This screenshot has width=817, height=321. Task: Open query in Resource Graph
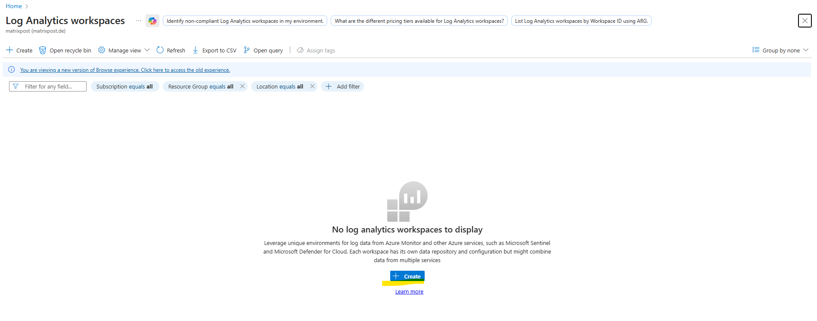pyautogui.click(x=263, y=50)
